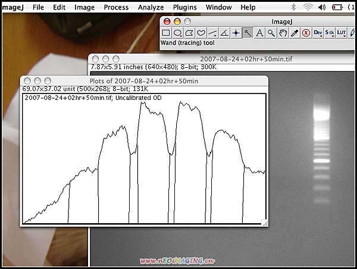Select the Text tool
The width and height of the screenshot is (357, 269).
[259, 33]
